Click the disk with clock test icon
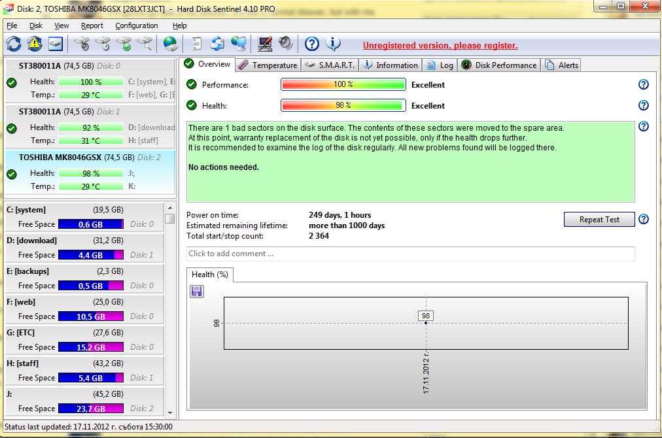The width and height of the screenshot is (662, 438). [103, 43]
